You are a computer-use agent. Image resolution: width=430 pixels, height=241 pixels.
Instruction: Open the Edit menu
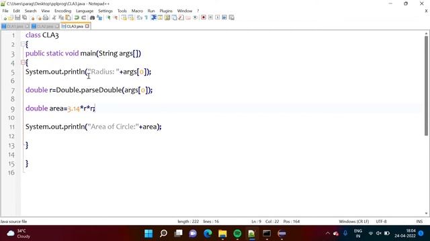pyautogui.click(x=16, y=11)
